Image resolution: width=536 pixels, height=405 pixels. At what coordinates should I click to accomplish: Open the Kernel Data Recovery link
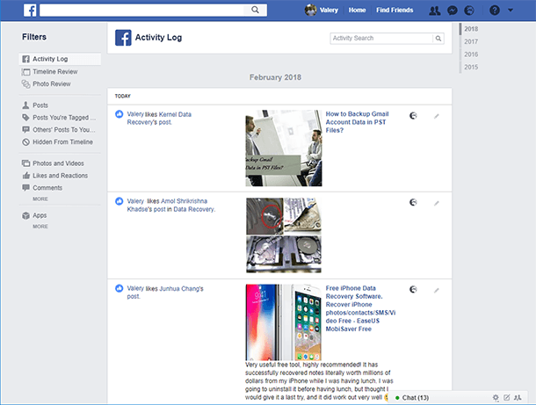click(x=159, y=119)
